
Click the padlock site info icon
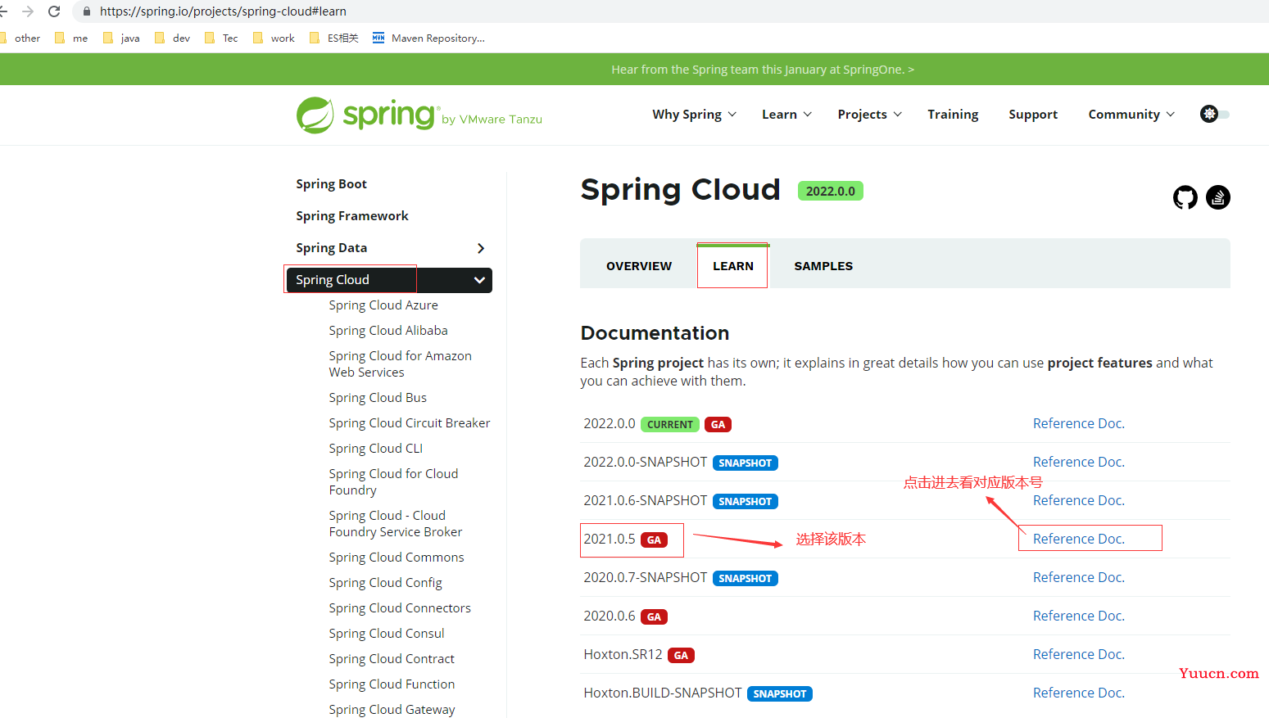click(86, 11)
